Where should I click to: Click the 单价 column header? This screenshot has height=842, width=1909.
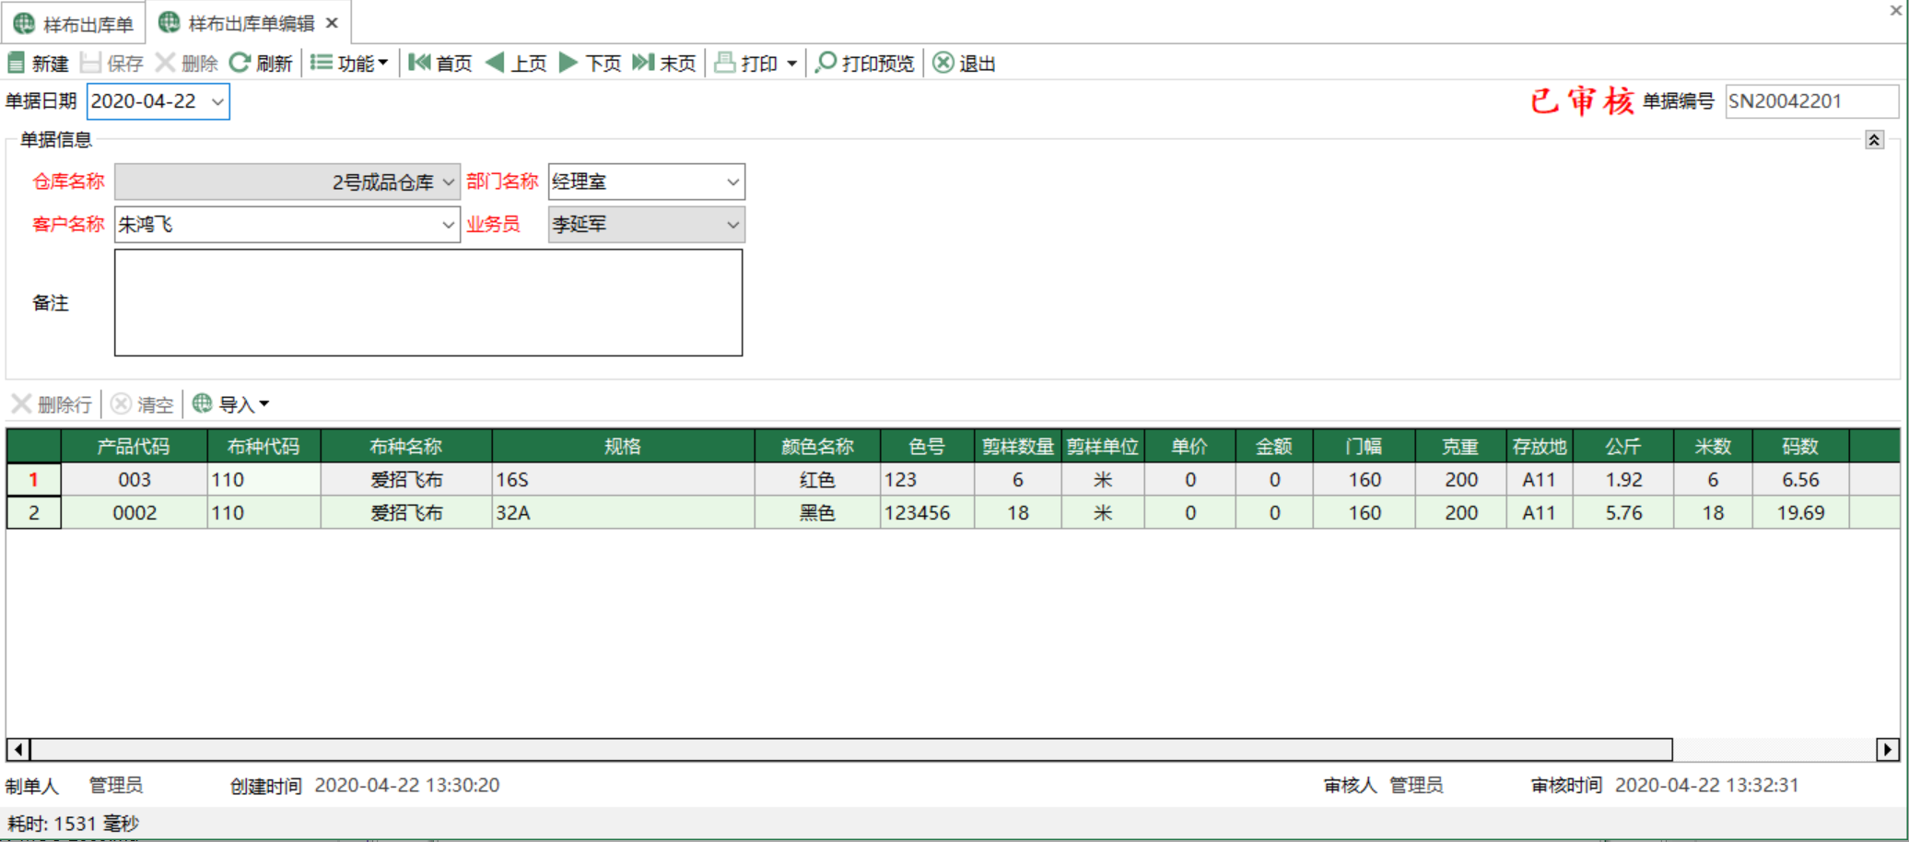click(1189, 446)
